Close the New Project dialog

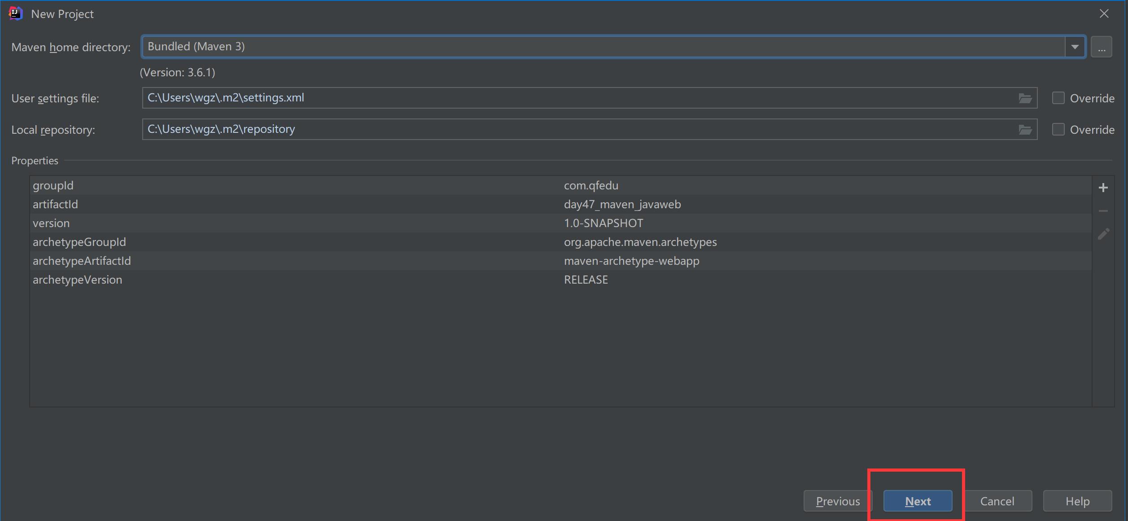click(1104, 13)
